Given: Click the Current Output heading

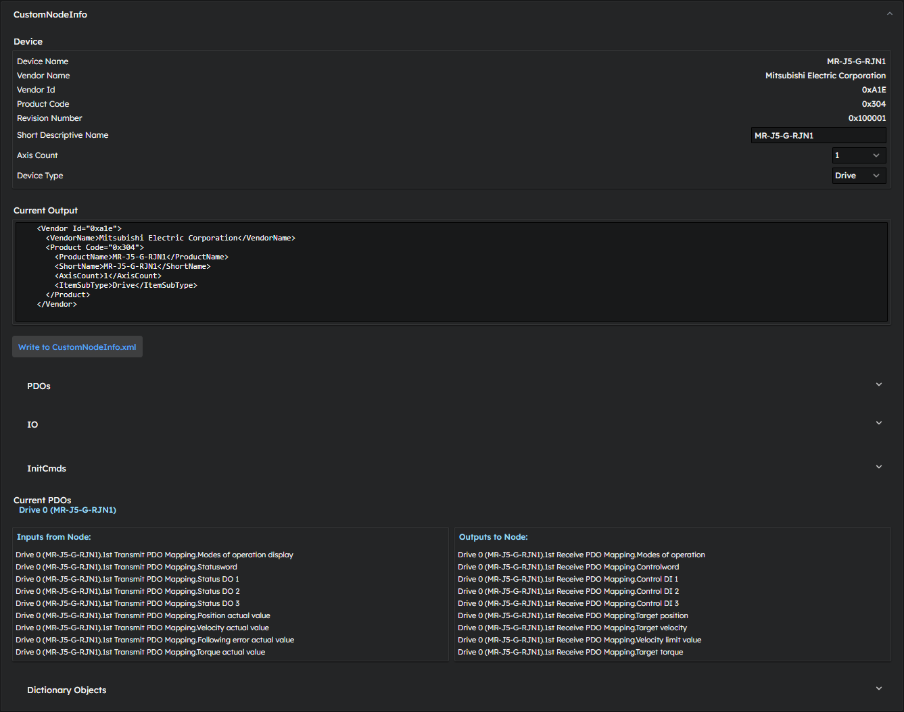Looking at the screenshot, I should 45,211.
